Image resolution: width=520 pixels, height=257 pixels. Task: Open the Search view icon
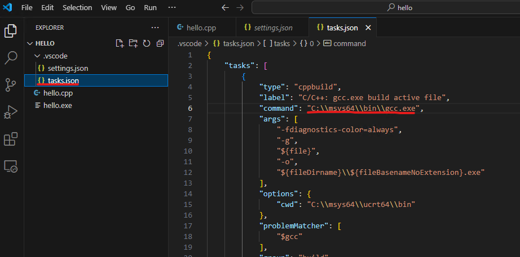11,57
